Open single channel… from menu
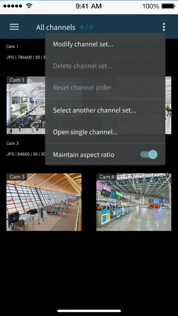 pos(105,132)
